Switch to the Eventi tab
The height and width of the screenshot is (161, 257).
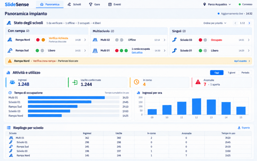pos(114,5)
